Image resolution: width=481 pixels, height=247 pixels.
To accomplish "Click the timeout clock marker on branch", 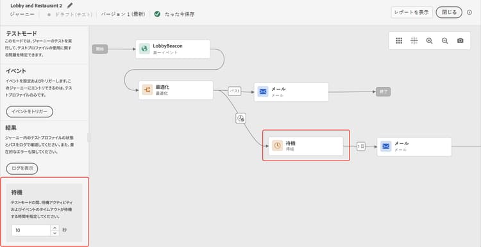I will (x=241, y=118).
